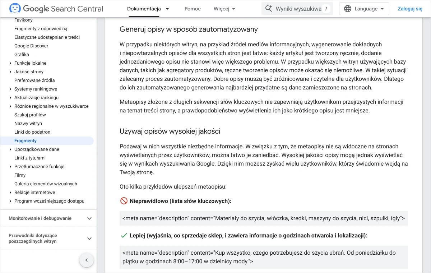Open Favikony in sidebar
The image size is (431, 273).
coord(23,20)
